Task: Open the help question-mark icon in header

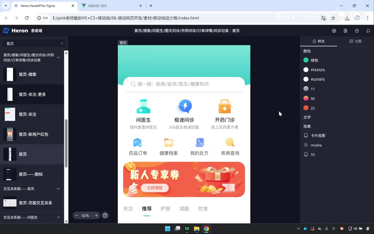Action: (357, 31)
